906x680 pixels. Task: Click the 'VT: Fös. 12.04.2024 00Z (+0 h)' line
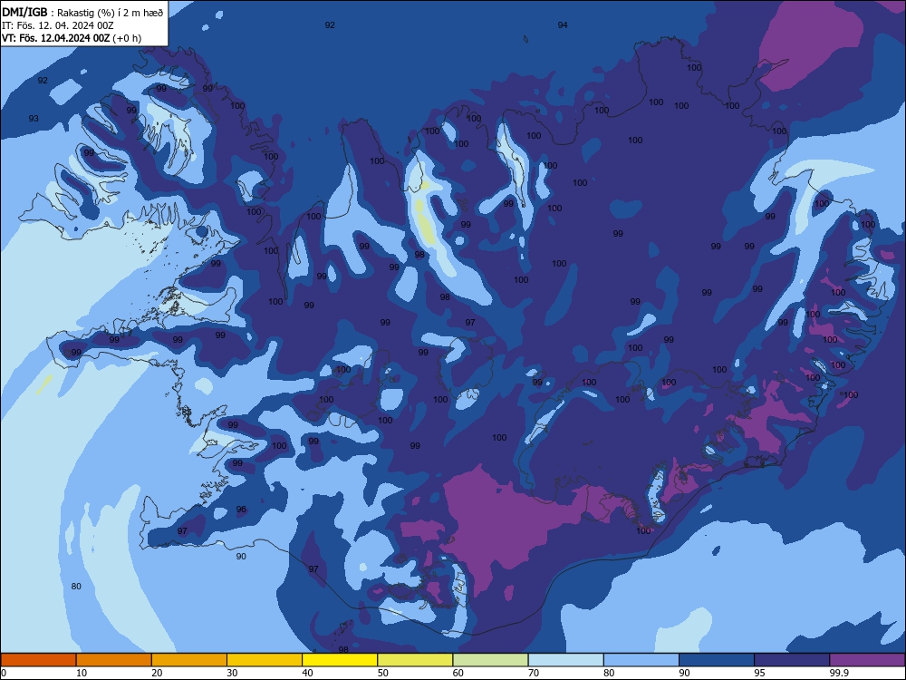[72, 38]
